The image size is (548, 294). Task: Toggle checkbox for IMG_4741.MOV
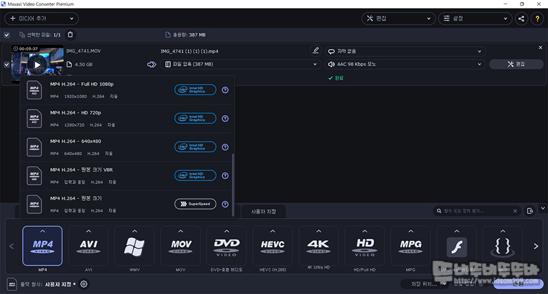[x=7, y=65]
